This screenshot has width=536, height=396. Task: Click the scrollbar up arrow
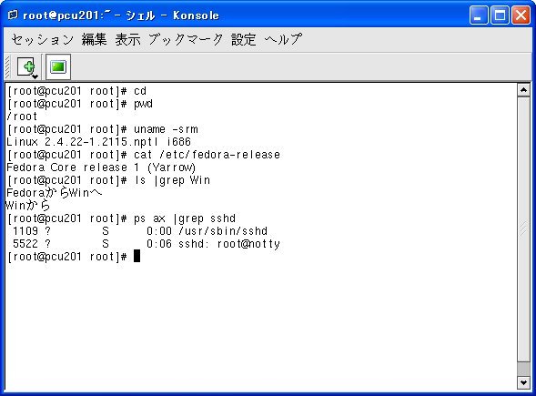click(x=523, y=90)
